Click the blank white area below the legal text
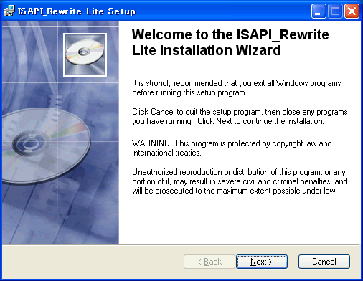The height and width of the screenshot is (281, 363). click(x=239, y=220)
